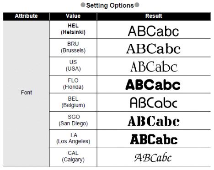The height and width of the screenshot is (170, 214).
Task: Click the Los Angeles slab ABCabc sample
Action: (154, 139)
